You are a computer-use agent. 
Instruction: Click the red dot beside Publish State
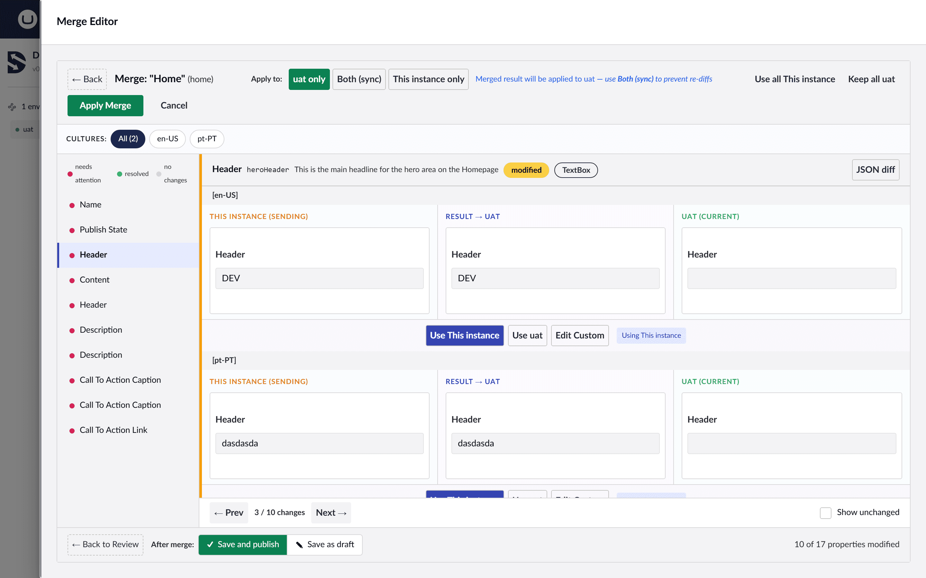click(72, 230)
